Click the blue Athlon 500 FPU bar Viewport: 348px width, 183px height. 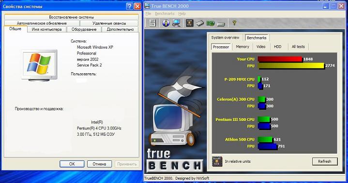(x=267, y=146)
